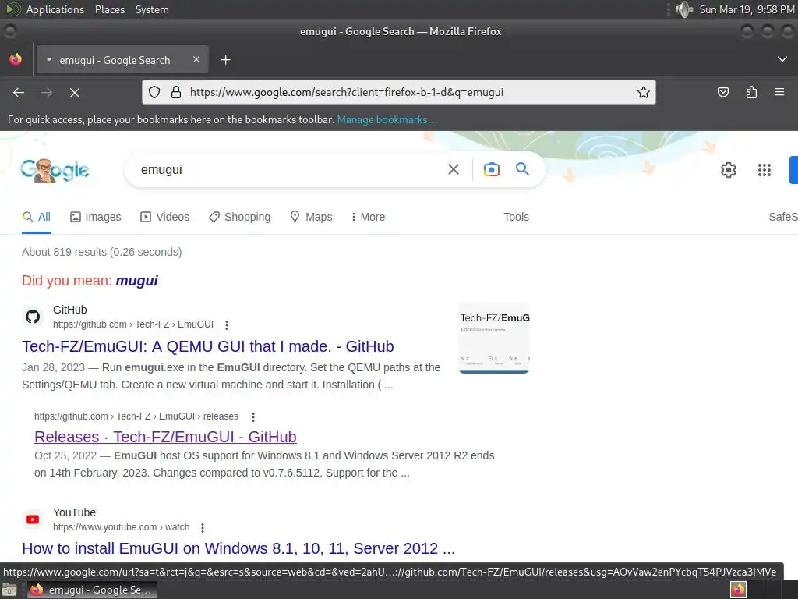Viewport: 798px width, 599px height.
Task: Close the emugui Google Search tab
Action: pyautogui.click(x=196, y=59)
